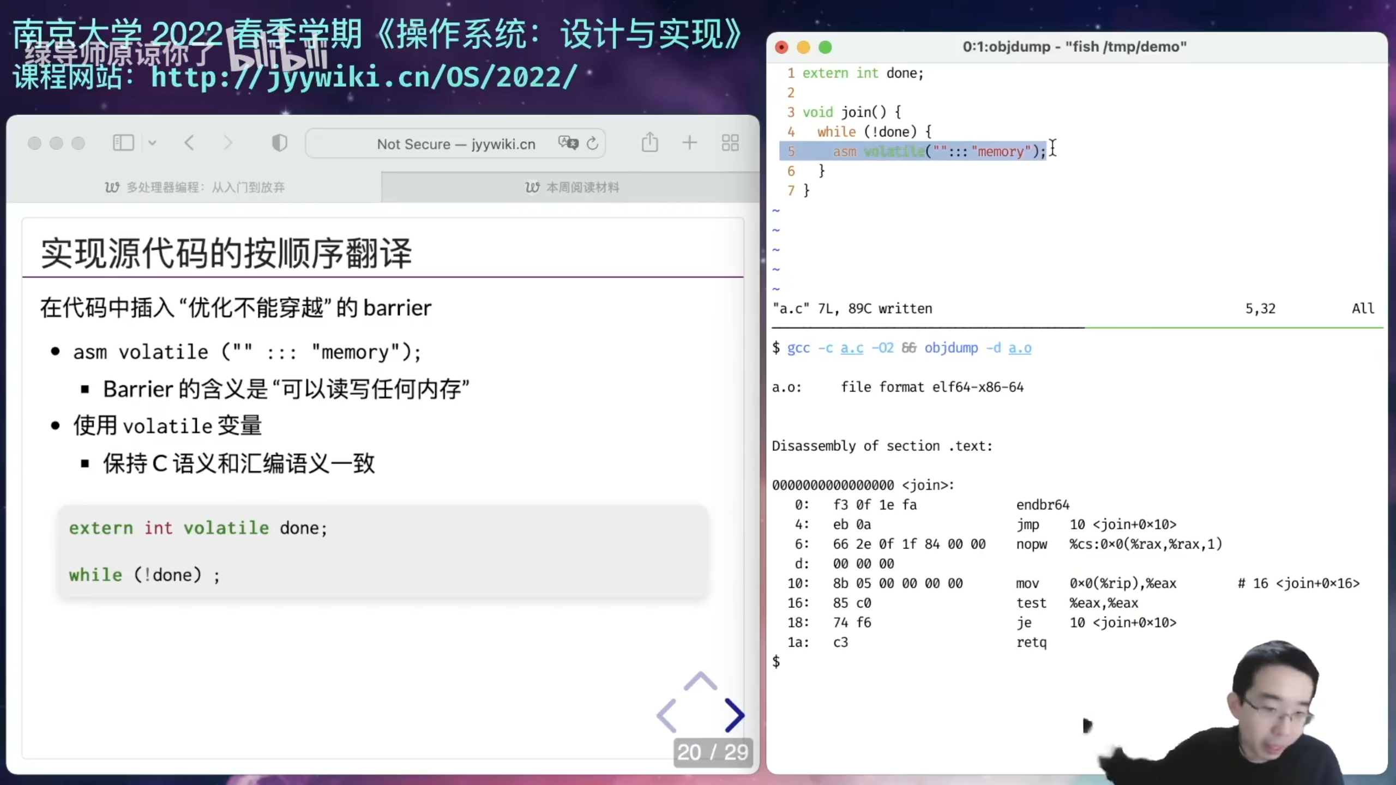
Task: Click line 5 highlighted in the vim editor
Action: (x=916, y=152)
